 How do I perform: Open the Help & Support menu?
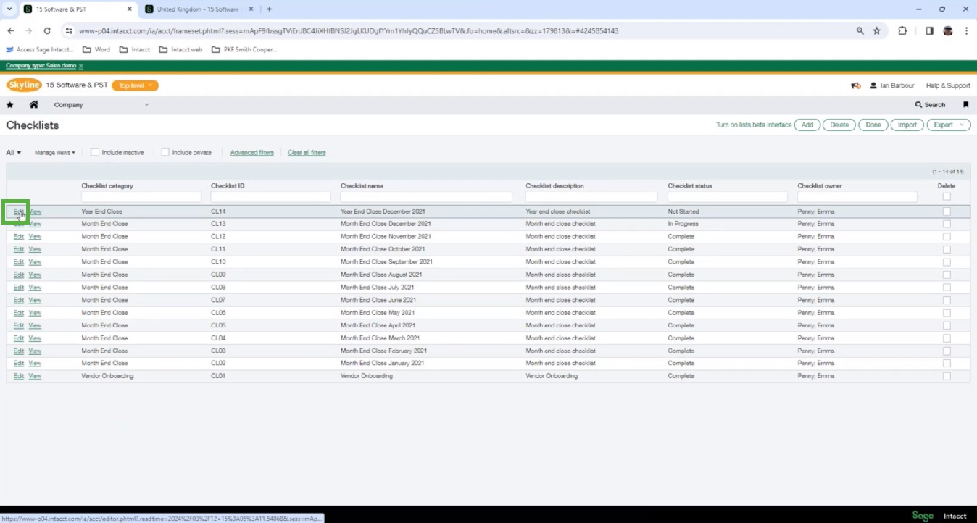click(947, 85)
